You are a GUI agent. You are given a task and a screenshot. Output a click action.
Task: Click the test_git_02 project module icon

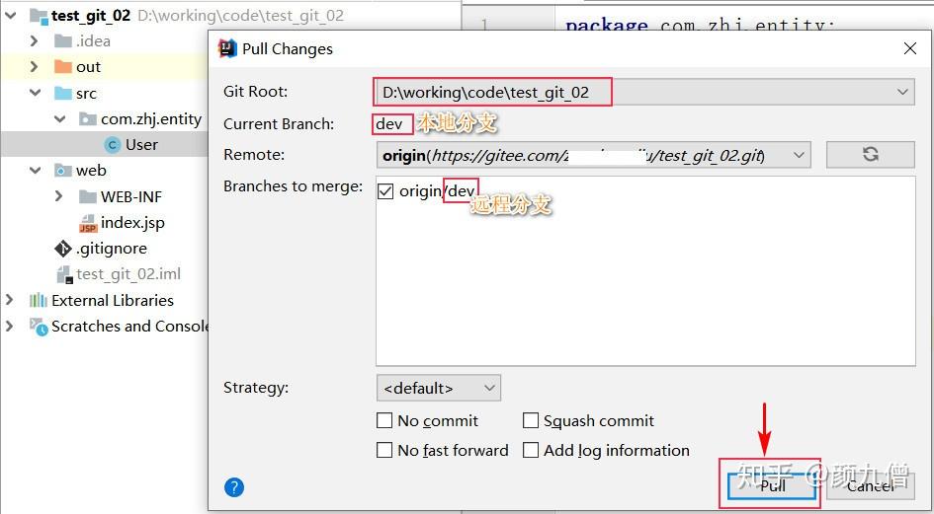(x=39, y=16)
